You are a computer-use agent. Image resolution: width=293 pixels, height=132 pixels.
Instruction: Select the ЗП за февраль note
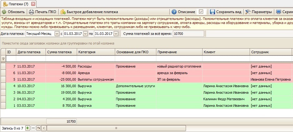point(179,79)
